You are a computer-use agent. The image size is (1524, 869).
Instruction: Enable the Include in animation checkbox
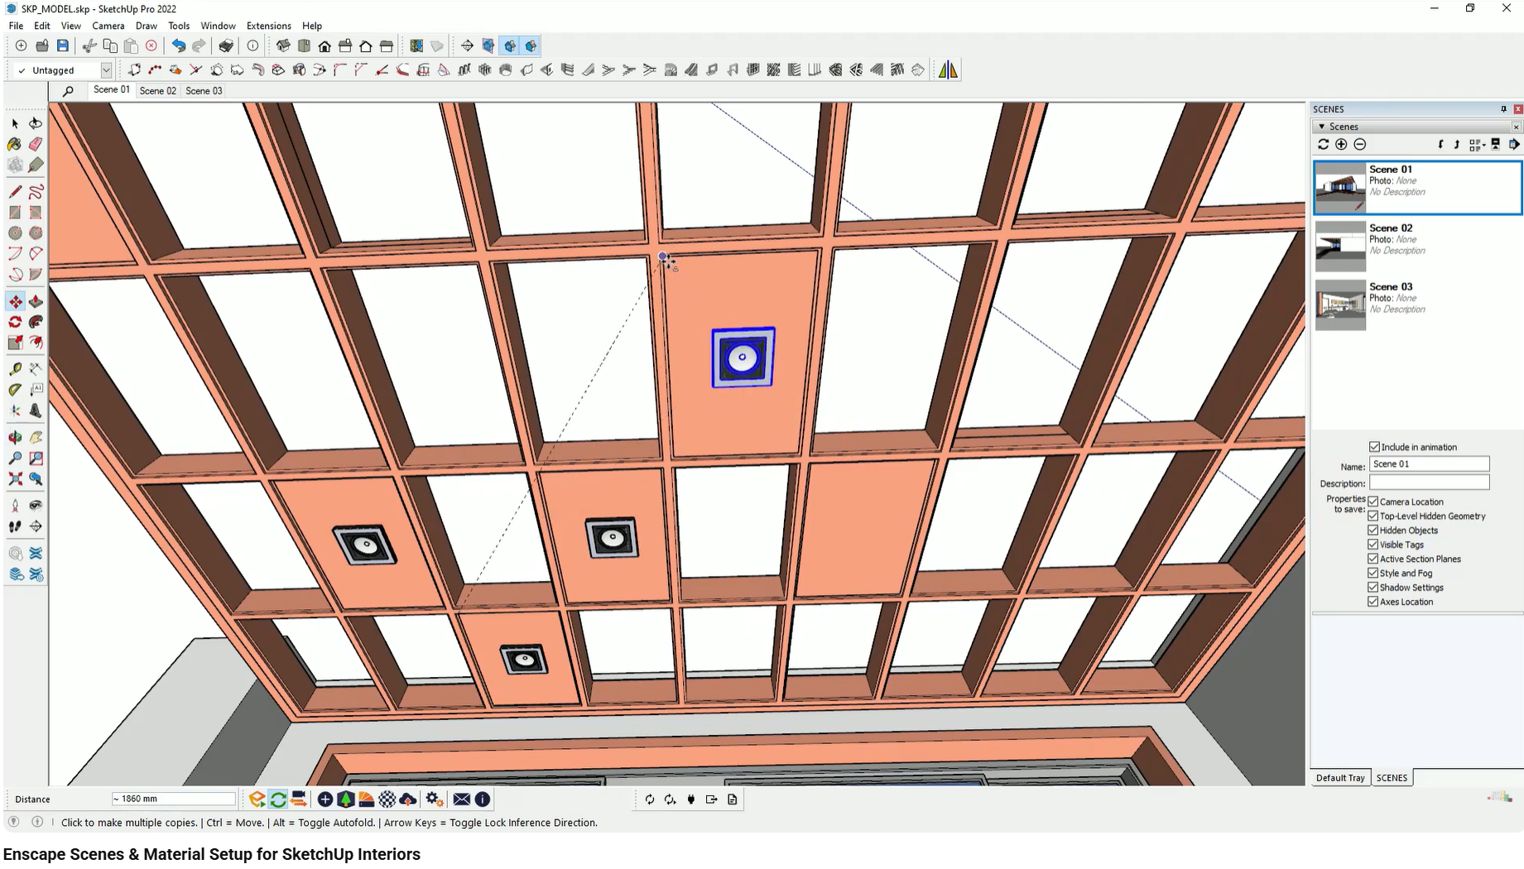tap(1374, 446)
